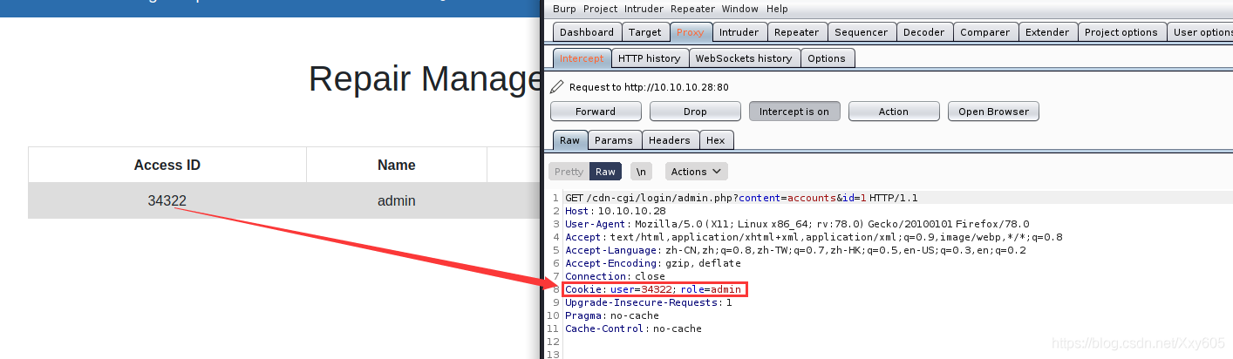
Task: Open the proxy Options sub-tab
Action: click(x=827, y=58)
